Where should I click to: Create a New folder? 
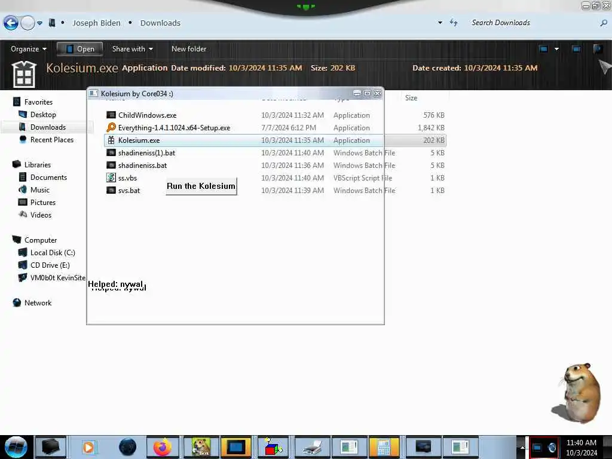(x=189, y=49)
